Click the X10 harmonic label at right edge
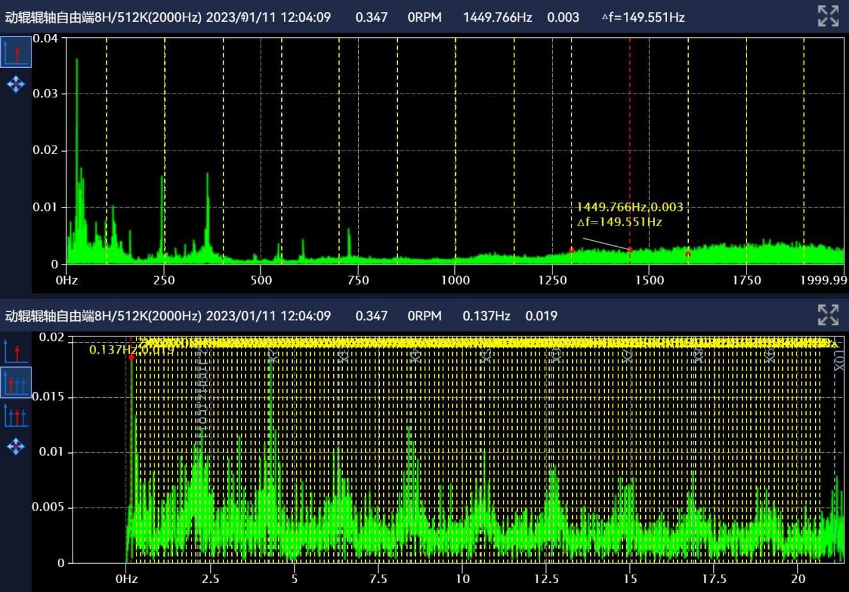The width and height of the screenshot is (849, 592). click(x=838, y=361)
